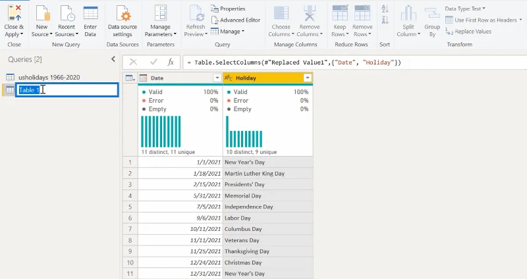Click the Martin Luther King Day cell
The width and height of the screenshot is (527, 279).
[x=268, y=174]
